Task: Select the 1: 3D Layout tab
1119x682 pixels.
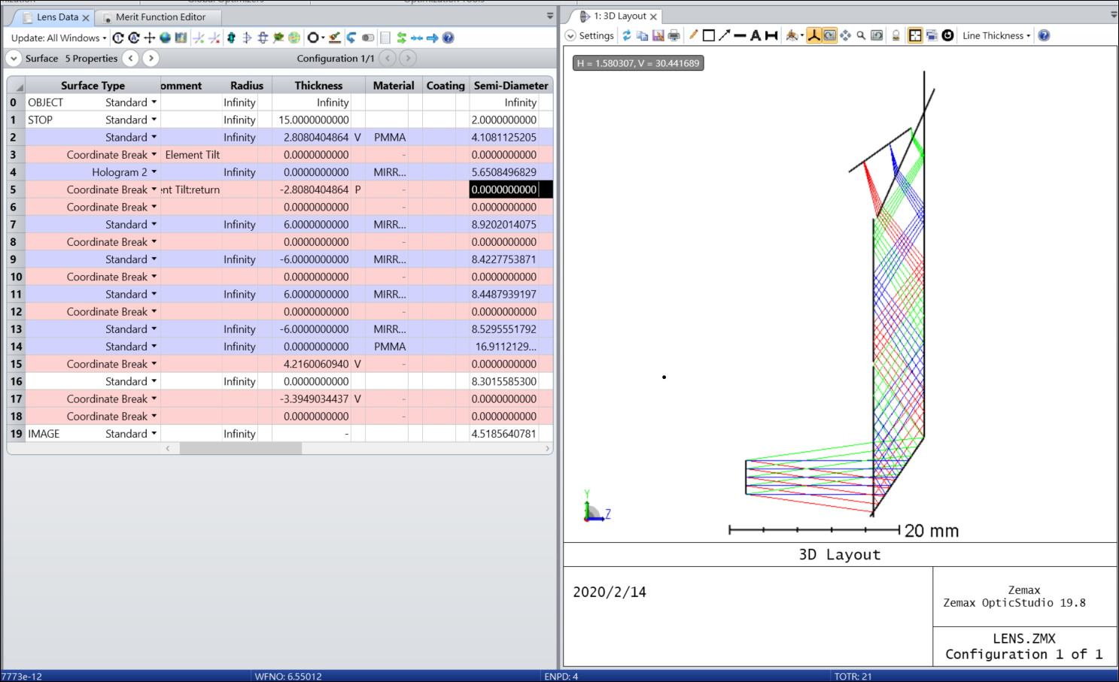Action: (619, 16)
